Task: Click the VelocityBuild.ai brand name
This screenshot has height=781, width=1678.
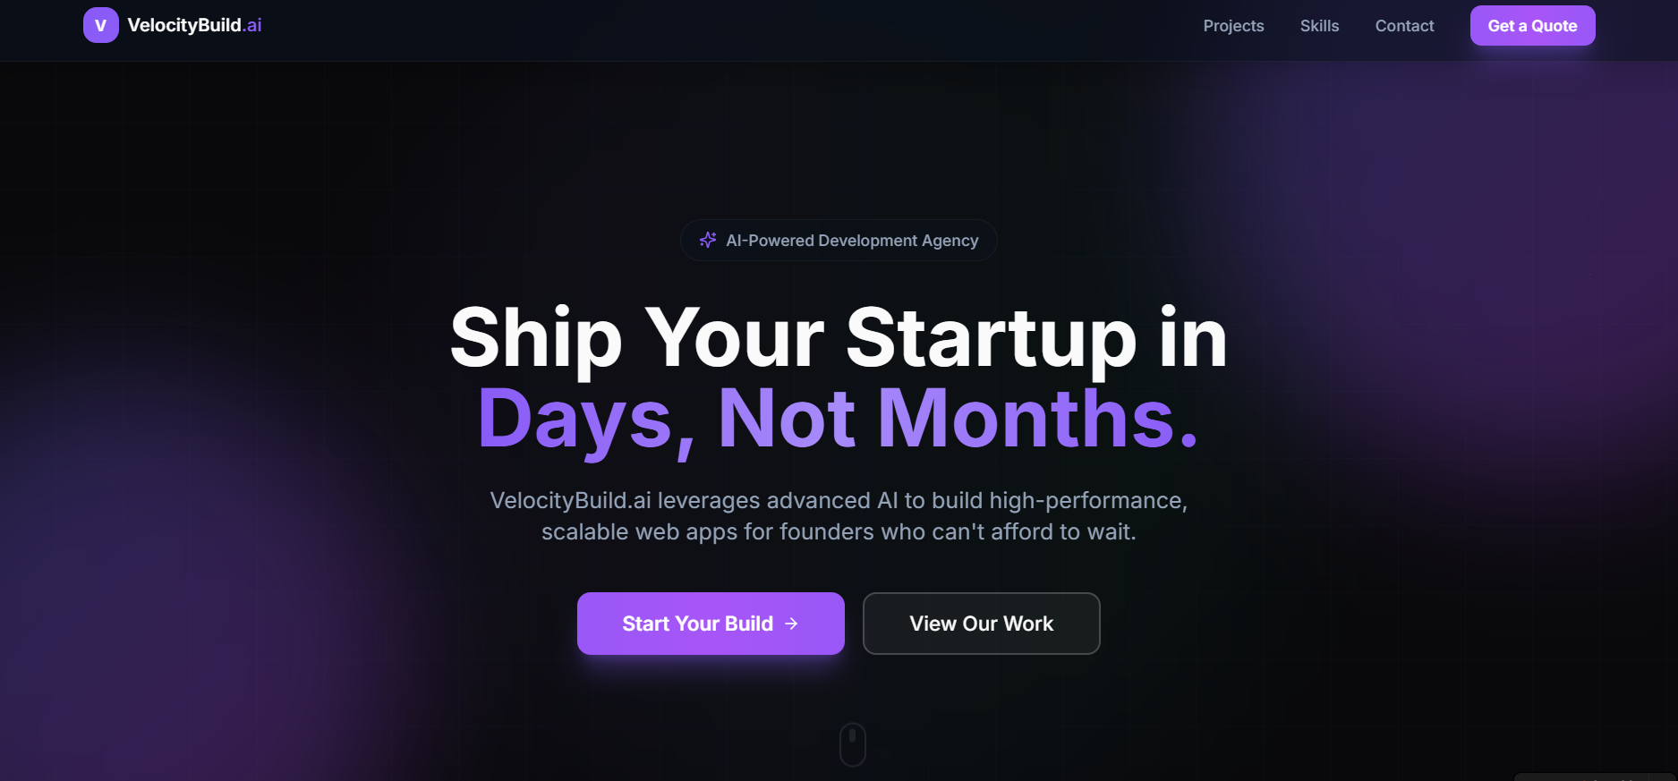Action: 195,25
